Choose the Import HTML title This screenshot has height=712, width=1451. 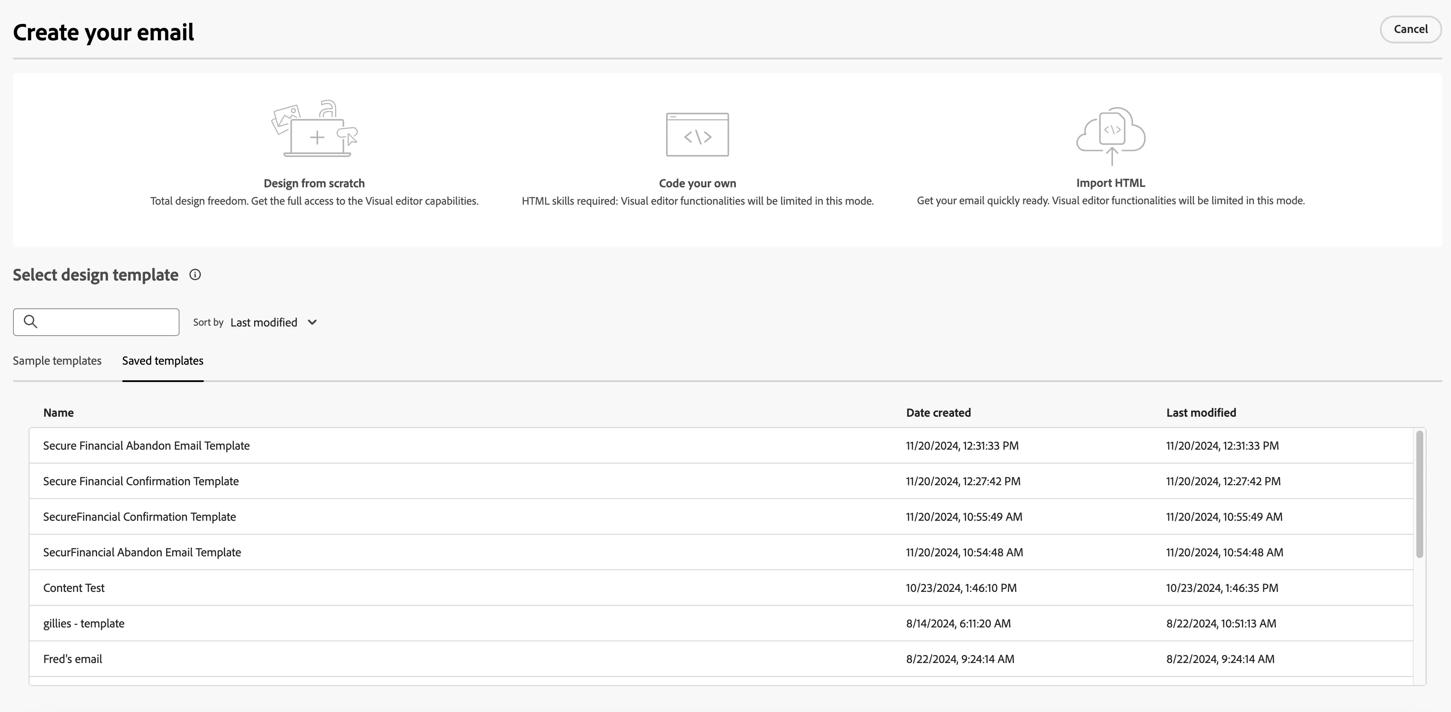[x=1111, y=183]
